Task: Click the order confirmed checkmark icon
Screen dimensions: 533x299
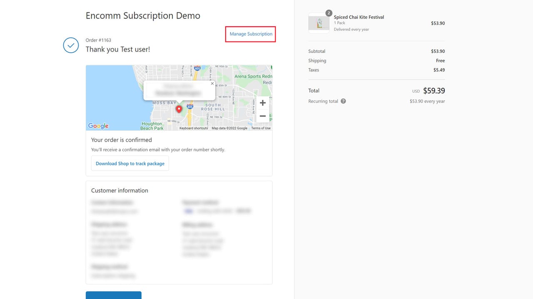Action: (x=71, y=45)
